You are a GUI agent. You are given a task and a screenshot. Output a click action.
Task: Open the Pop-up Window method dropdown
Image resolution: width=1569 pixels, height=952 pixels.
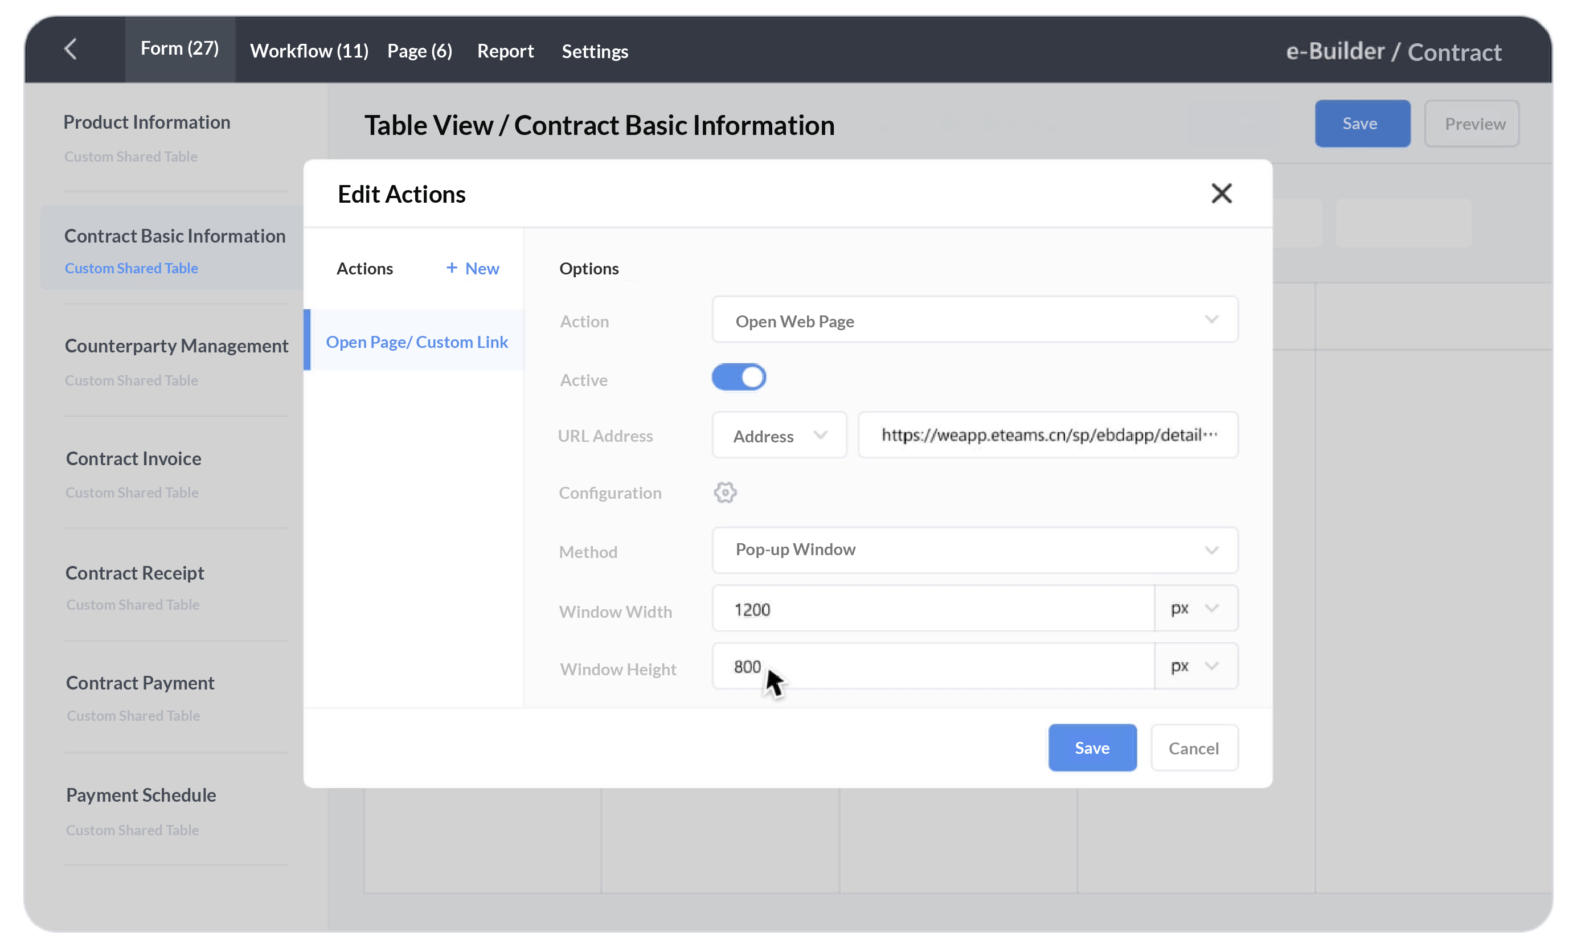click(974, 550)
